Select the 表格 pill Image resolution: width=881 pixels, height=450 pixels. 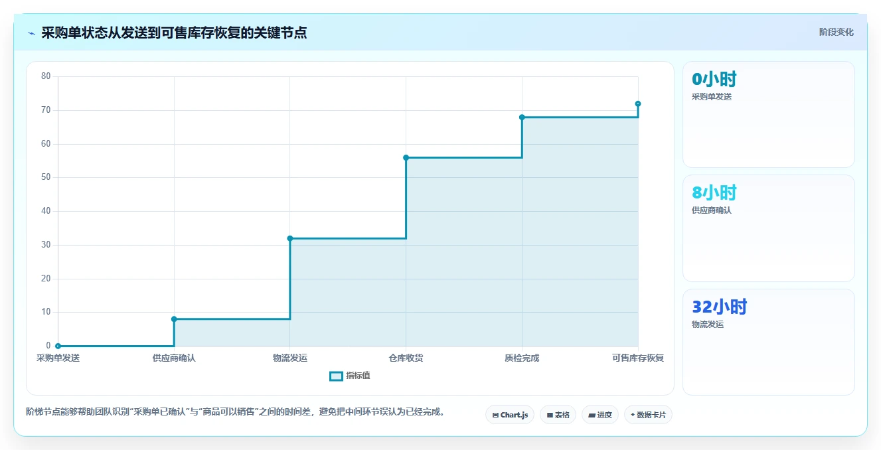(558, 415)
